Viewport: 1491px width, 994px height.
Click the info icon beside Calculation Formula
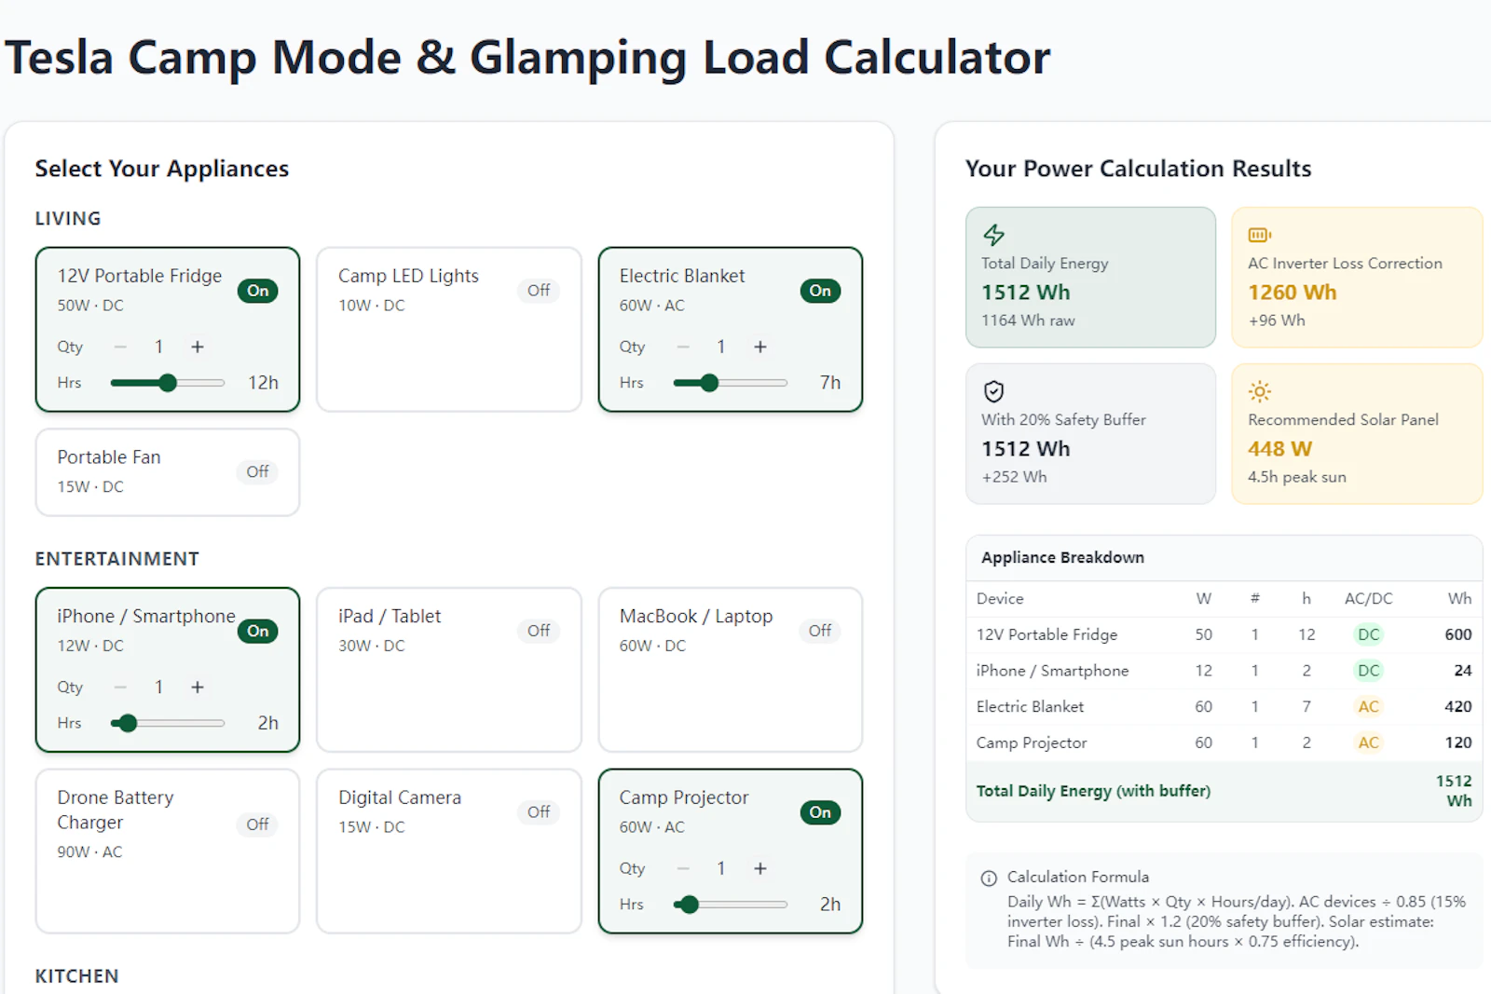[x=989, y=878]
